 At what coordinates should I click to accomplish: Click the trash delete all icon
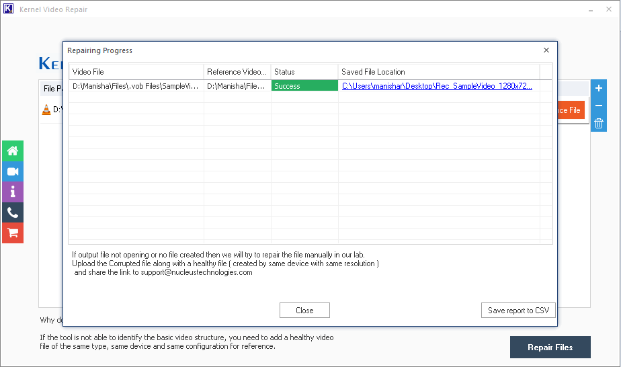(599, 124)
